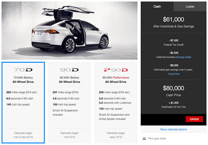Open the change state link
Screen dimensions: 208x145
coord(183,57)
